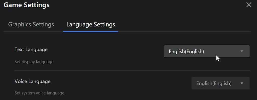This screenshot has width=257, height=100.
Task: Select the Language Settings tab
Action: point(91,24)
